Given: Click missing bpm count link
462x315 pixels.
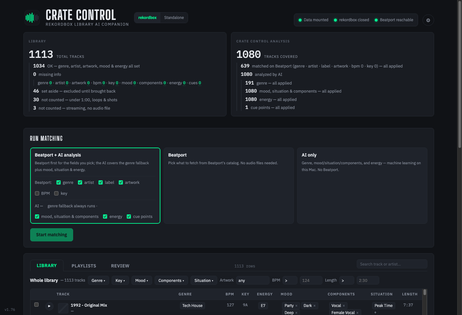Looking at the screenshot, I should pos(104,83).
